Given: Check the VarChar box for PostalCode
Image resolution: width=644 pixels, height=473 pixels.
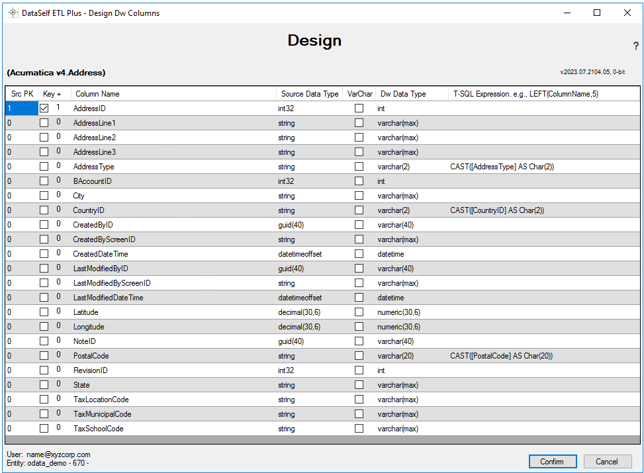Looking at the screenshot, I should click(359, 355).
